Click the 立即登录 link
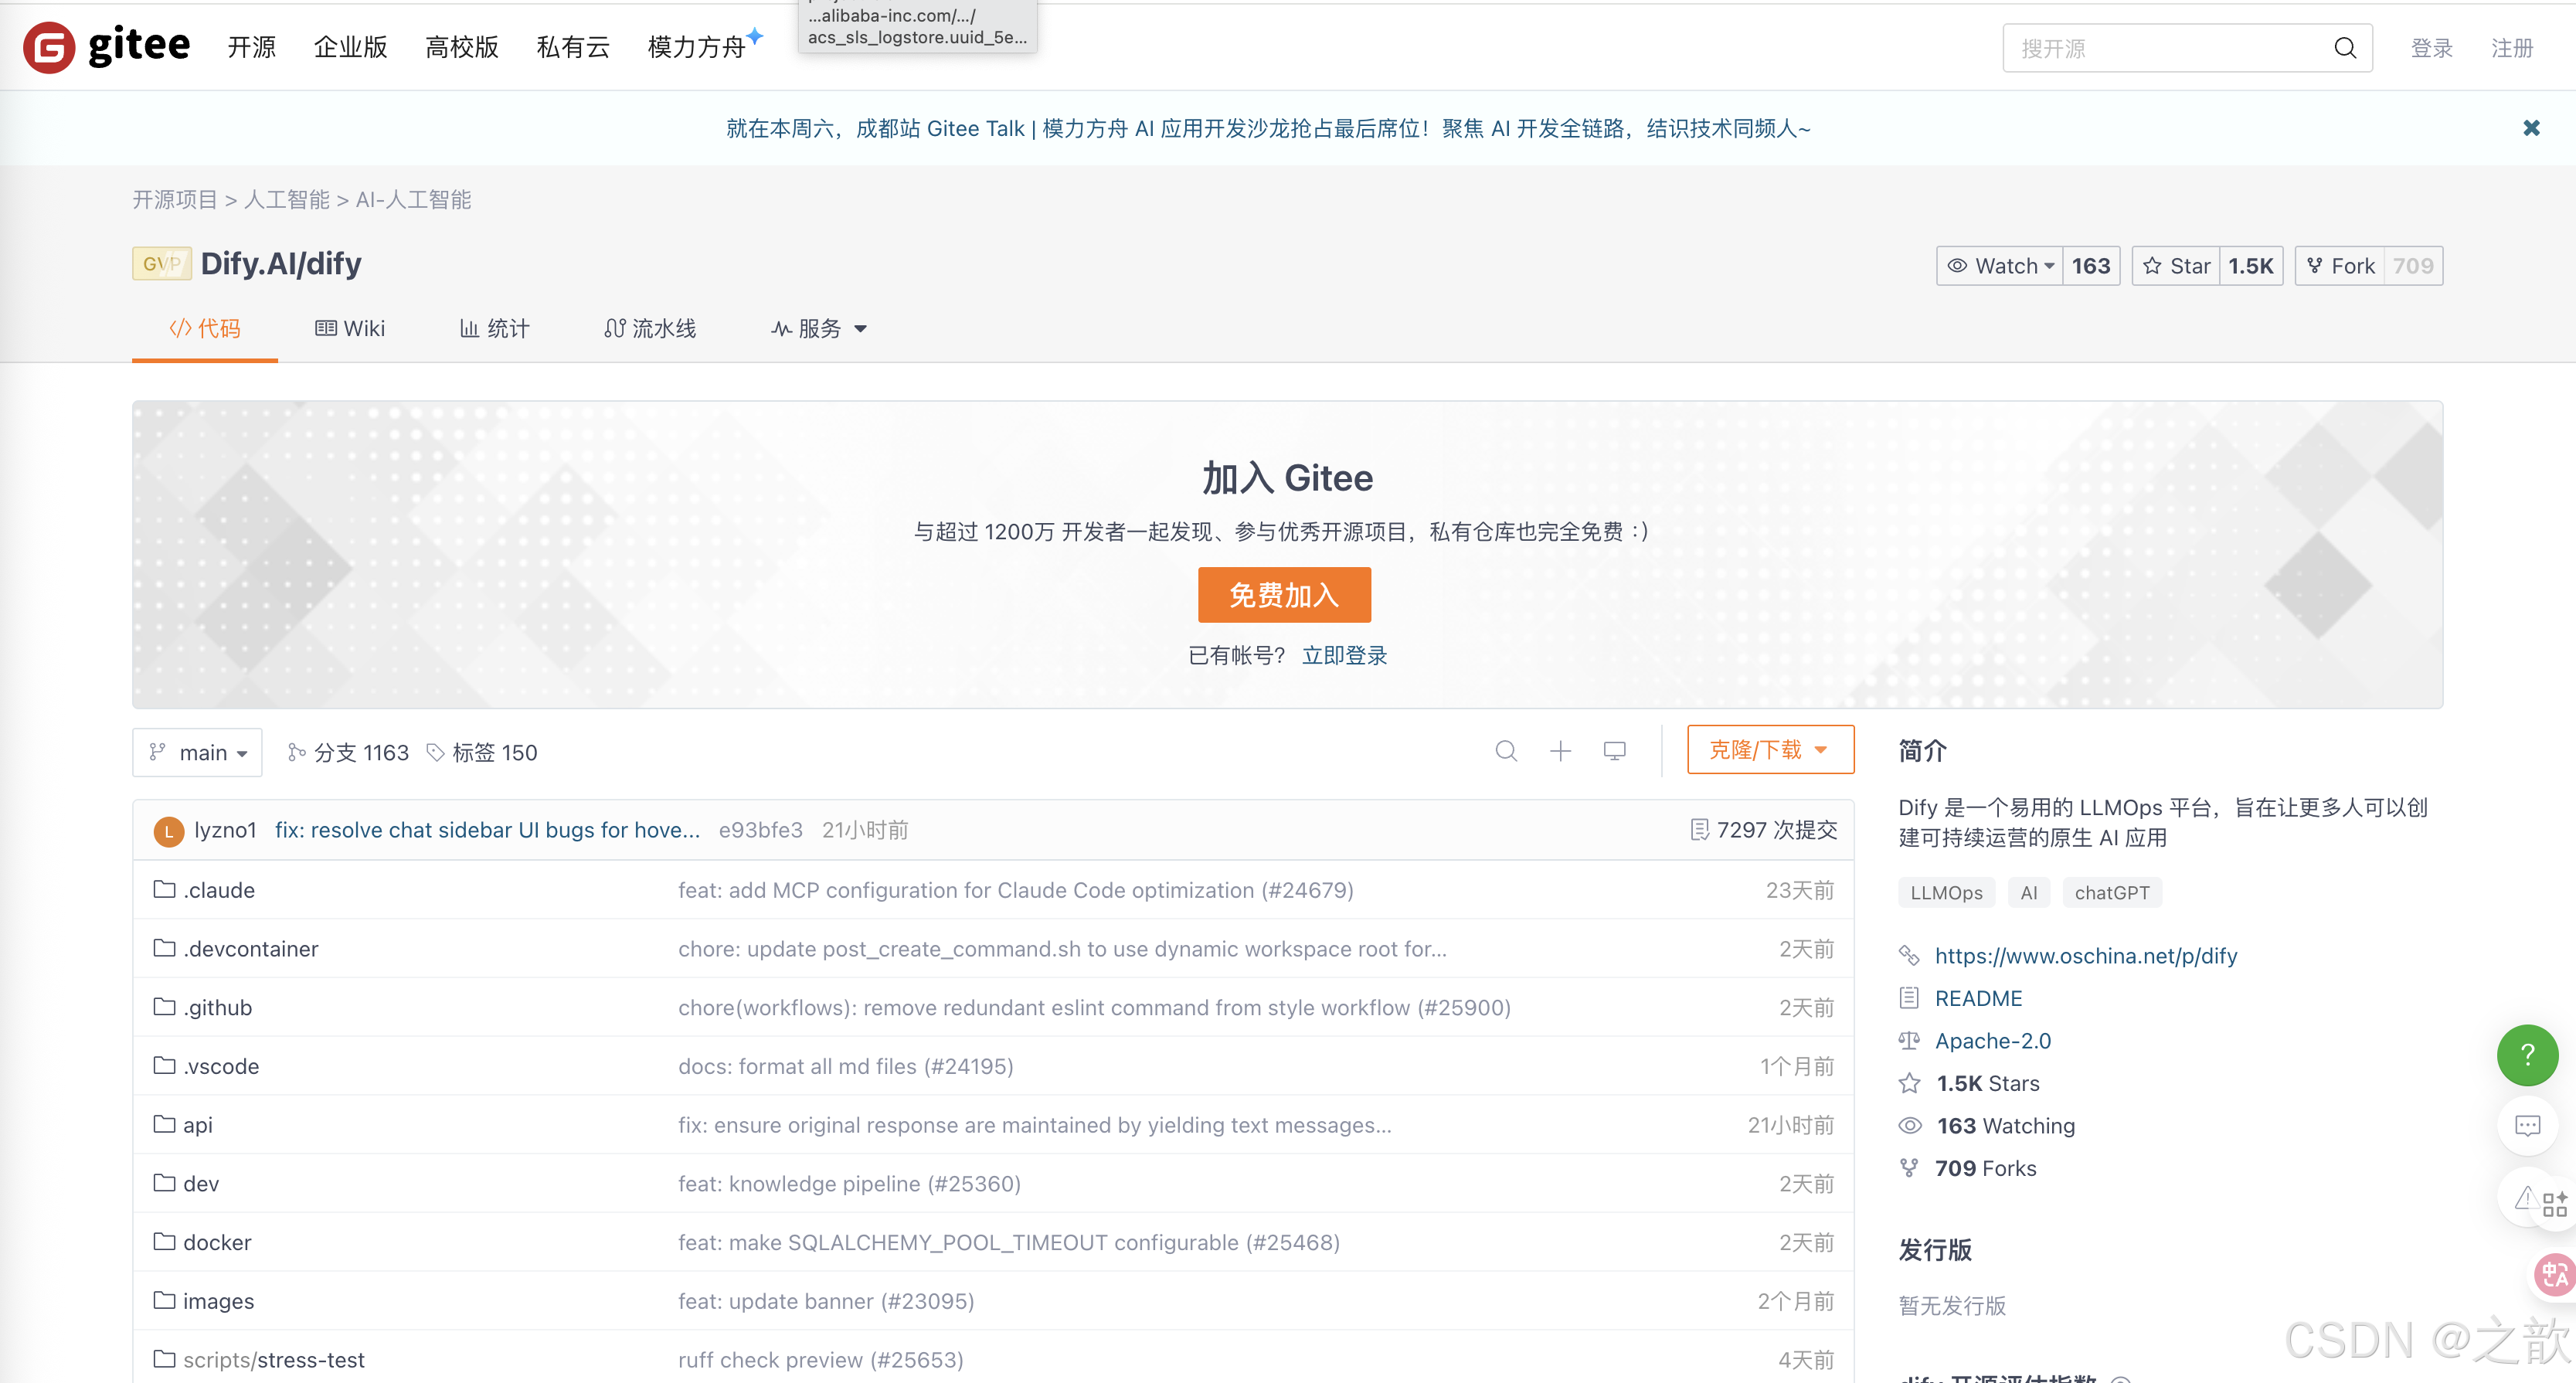This screenshot has height=1383, width=2576. click(1344, 655)
